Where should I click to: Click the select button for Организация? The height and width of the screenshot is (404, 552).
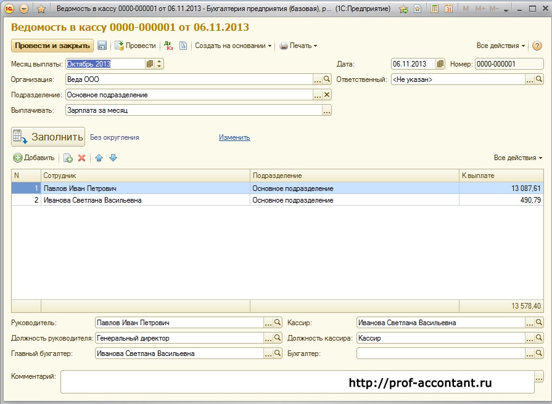tap(318, 79)
